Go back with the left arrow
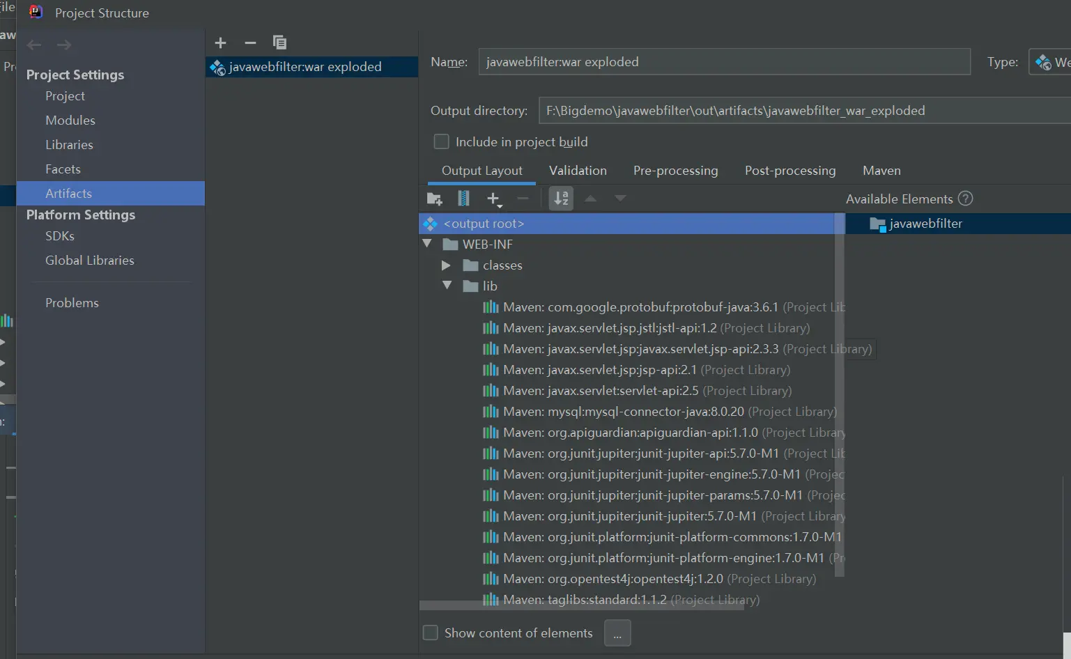The width and height of the screenshot is (1071, 659). (x=34, y=45)
